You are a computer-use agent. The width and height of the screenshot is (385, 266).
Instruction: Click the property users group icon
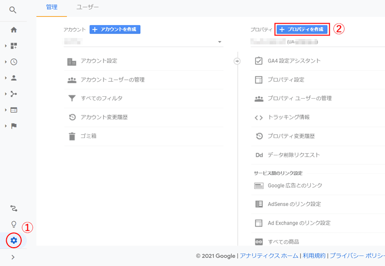pyautogui.click(x=259, y=99)
